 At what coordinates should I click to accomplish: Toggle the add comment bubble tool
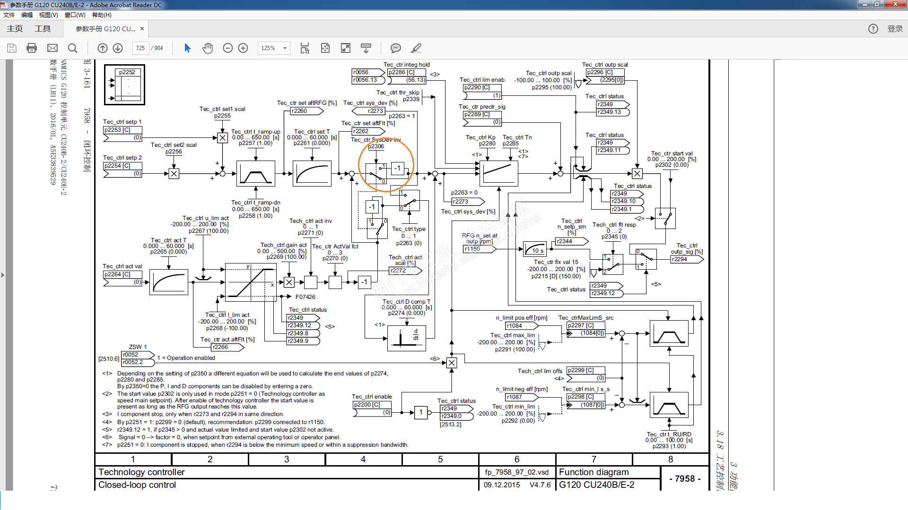(396, 48)
